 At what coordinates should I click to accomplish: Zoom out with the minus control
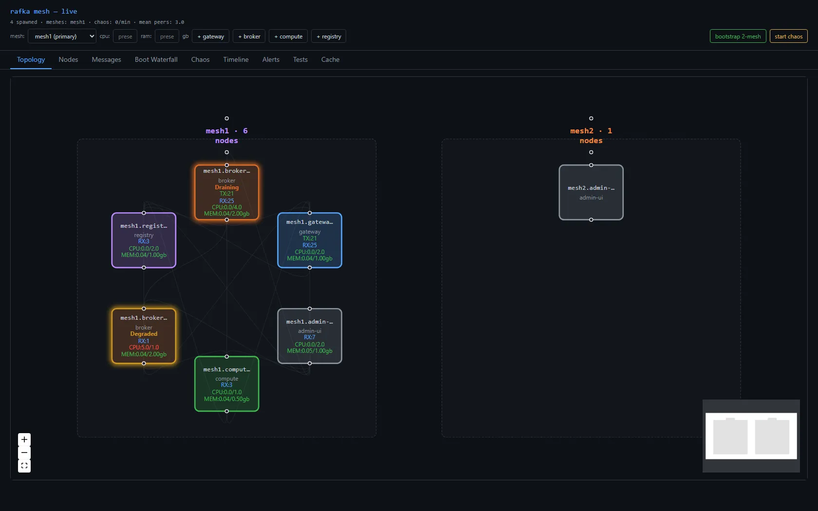coord(24,453)
